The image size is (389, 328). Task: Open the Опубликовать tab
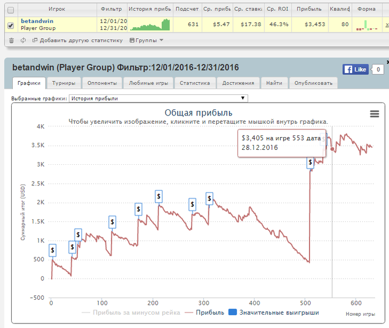click(x=313, y=83)
